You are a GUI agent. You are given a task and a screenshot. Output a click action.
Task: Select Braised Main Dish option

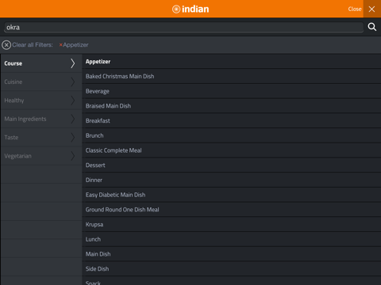click(232, 106)
